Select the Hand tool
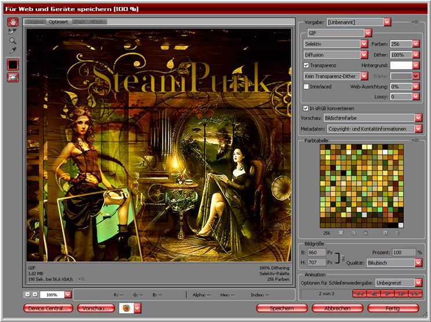431x322 pixels. coord(13,22)
